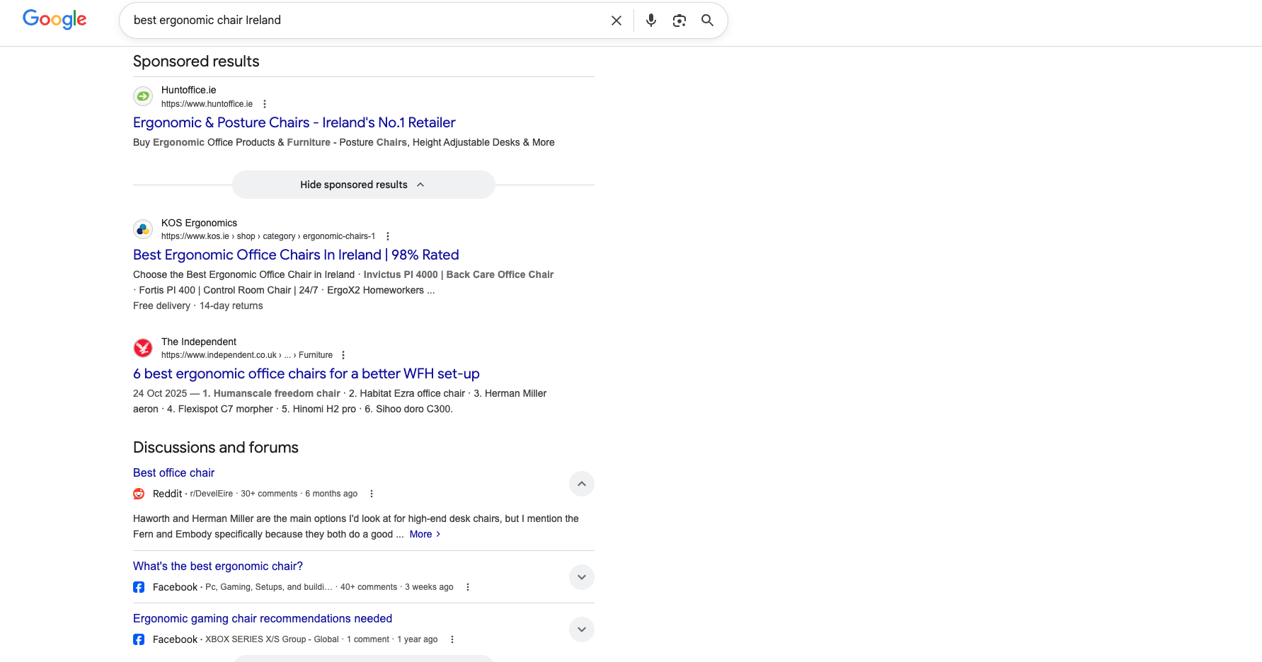Screen dimensions: 1262x662
Task: Open more options for Huntoffice.ie result
Action: point(265,104)
